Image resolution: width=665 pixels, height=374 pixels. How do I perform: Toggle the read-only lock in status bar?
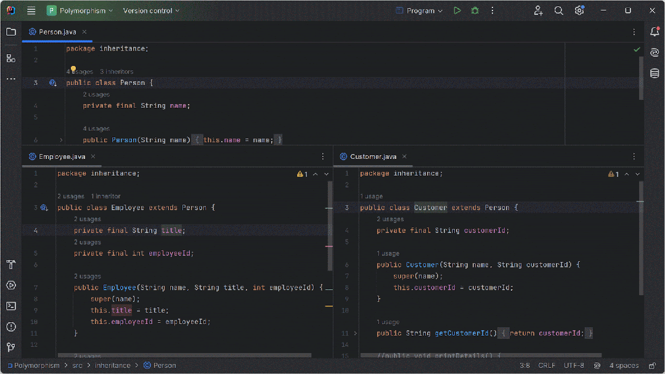click(652, 365)
